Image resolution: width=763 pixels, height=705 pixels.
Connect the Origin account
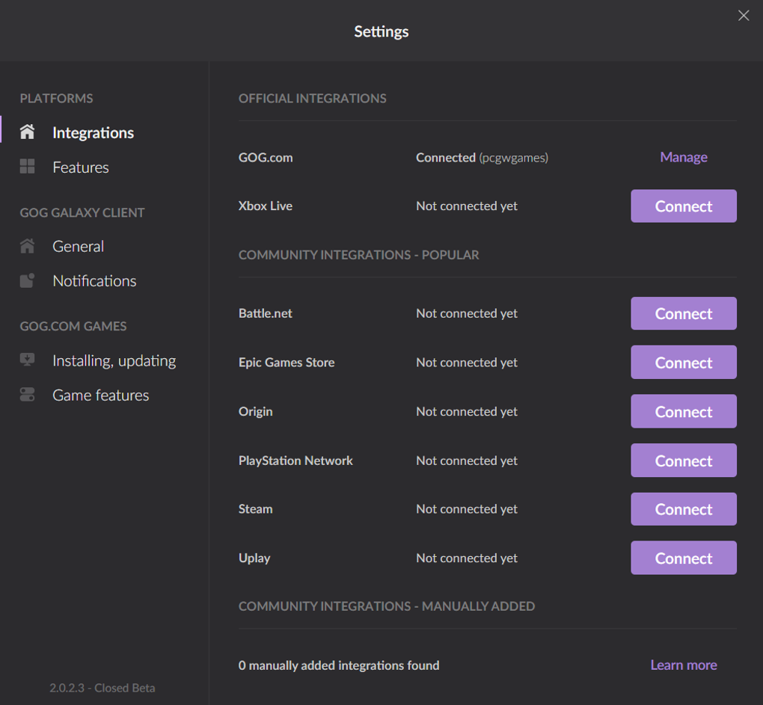pyautogui.click(x=683, y=412)
